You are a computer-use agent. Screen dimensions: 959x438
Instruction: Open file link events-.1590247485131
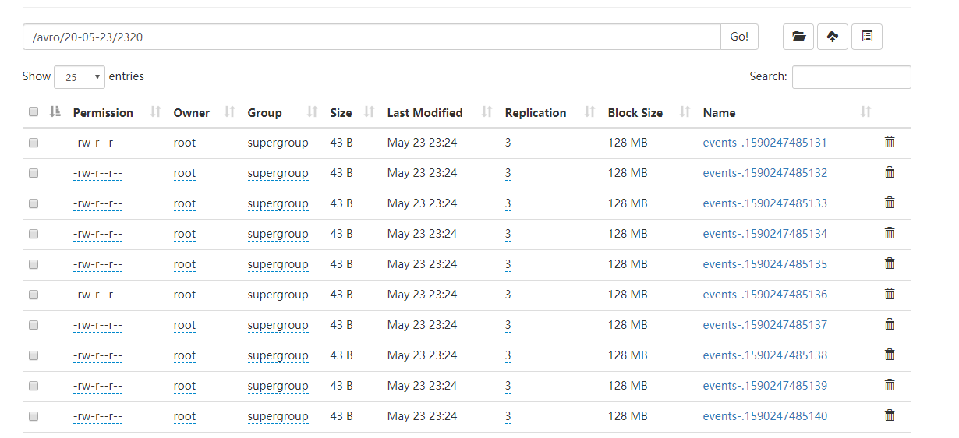(x=765, y=143)
